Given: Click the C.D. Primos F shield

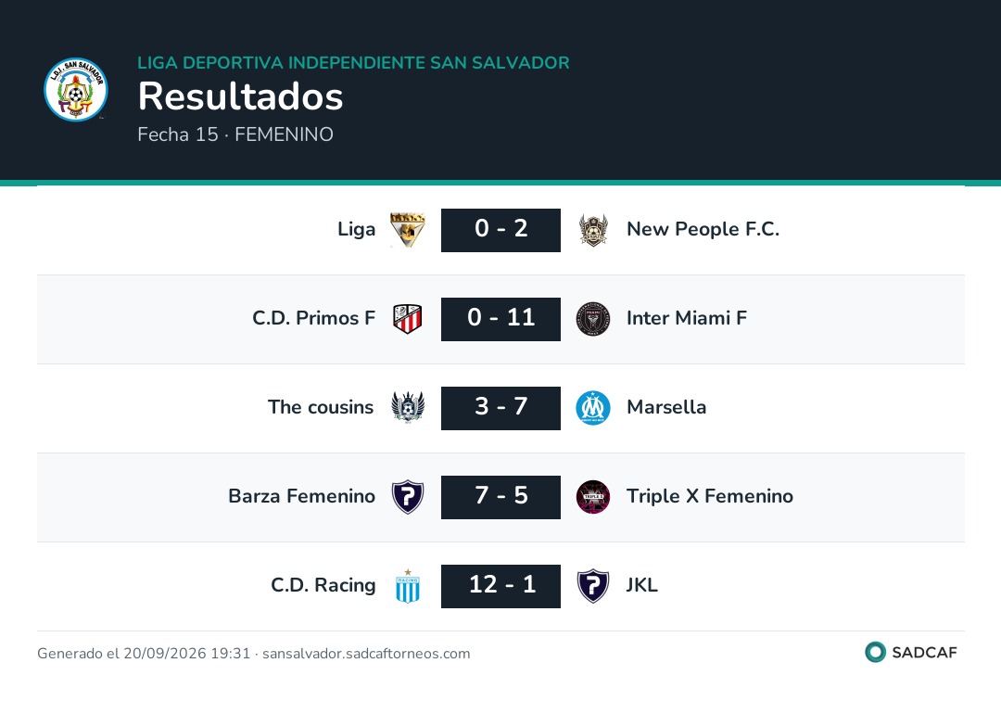Looking at the screenshot, I should [407, 319].
